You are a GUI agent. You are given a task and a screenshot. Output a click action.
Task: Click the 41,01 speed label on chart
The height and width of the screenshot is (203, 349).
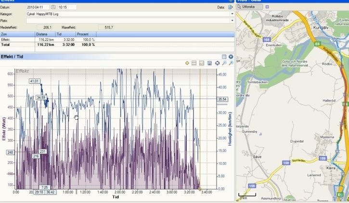pos(35,81)
